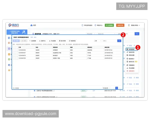Open the 工号 search field dropdown

tap(98, 40)
